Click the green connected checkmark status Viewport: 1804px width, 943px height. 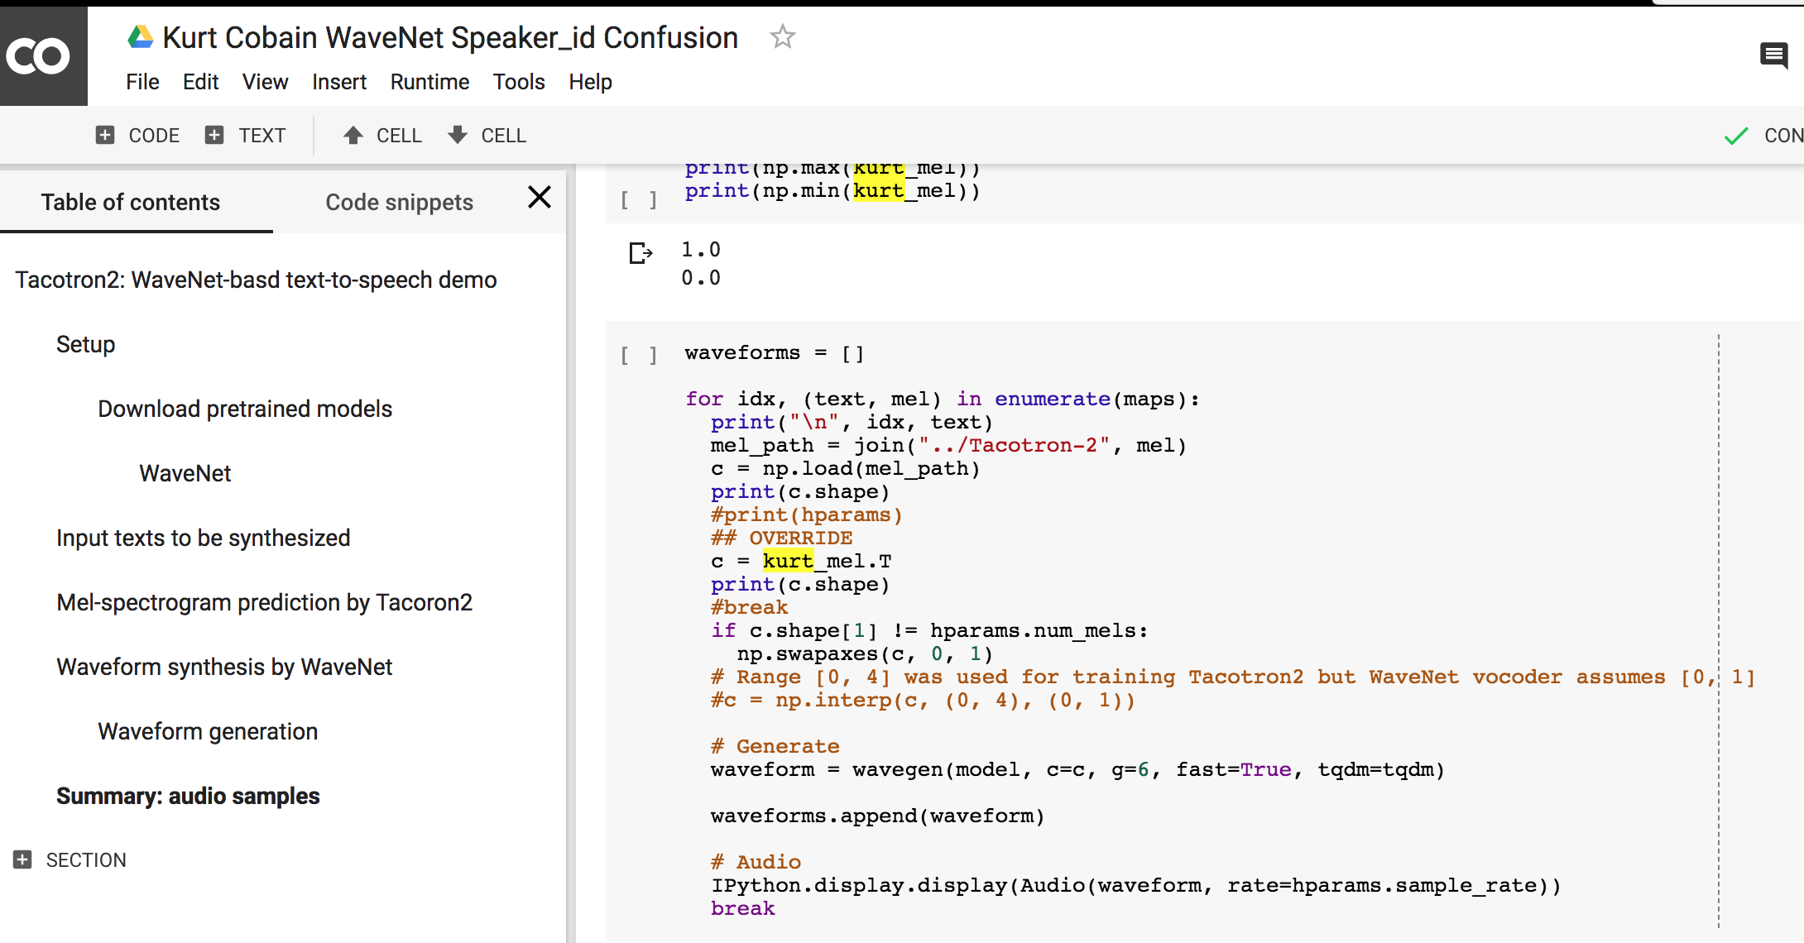point(1736,135)
